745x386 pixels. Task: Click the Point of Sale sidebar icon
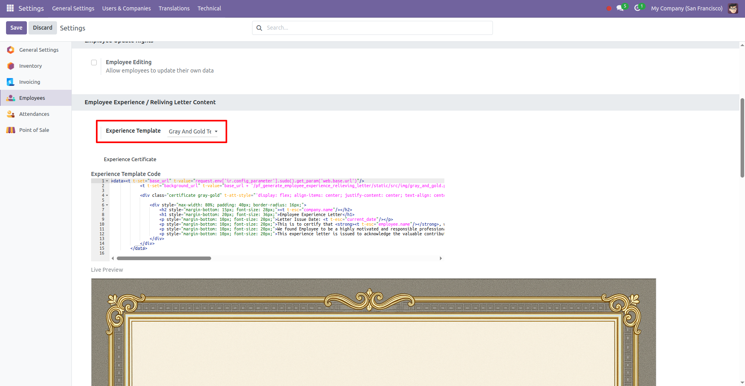[x=11, y=130]
